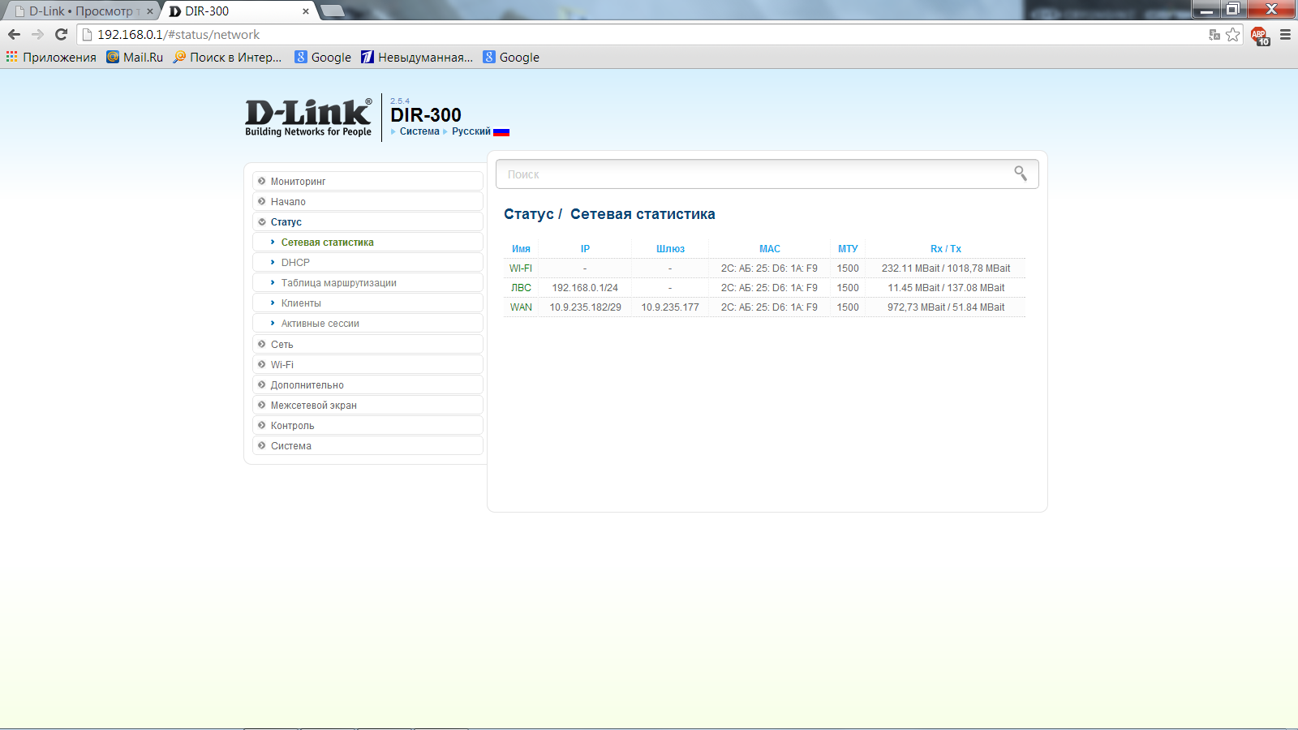Bookmark this page with the star icon
1298x730 pixels.
(x=1233, y=34)
